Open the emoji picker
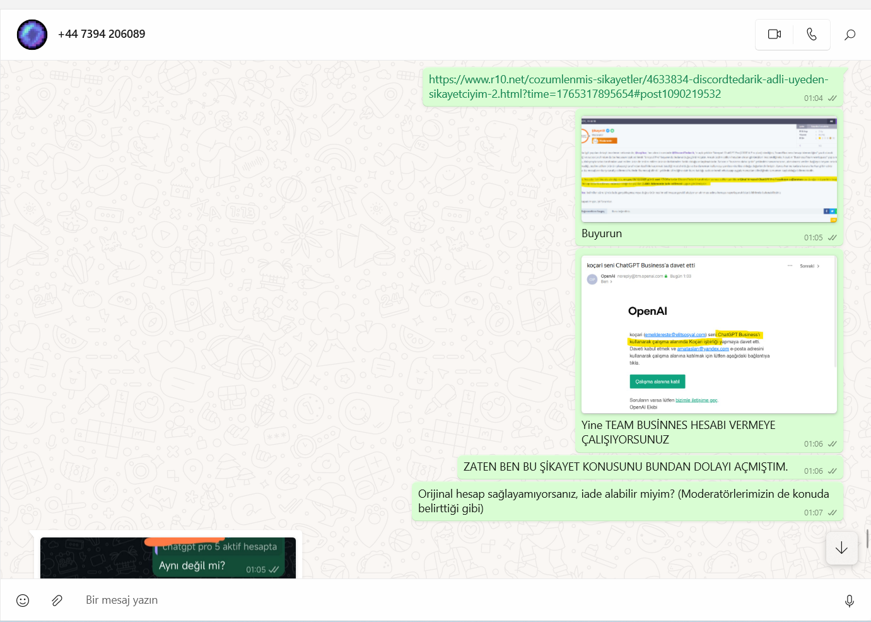The image size is (871, 622). [23, 601]
